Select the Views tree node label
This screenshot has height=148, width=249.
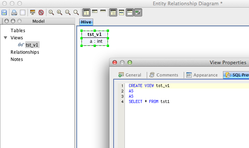pos(17,38)
